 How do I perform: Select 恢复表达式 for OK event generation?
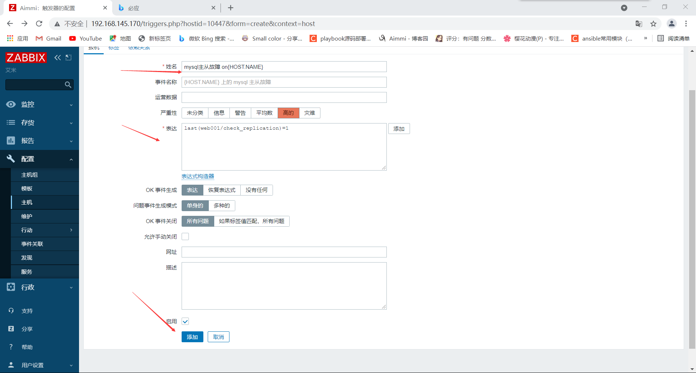point(222,190)
